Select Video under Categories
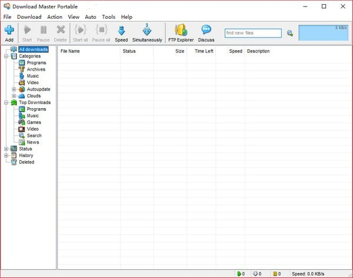This screenshot has height=278, width=353. [x=33, y=82]
